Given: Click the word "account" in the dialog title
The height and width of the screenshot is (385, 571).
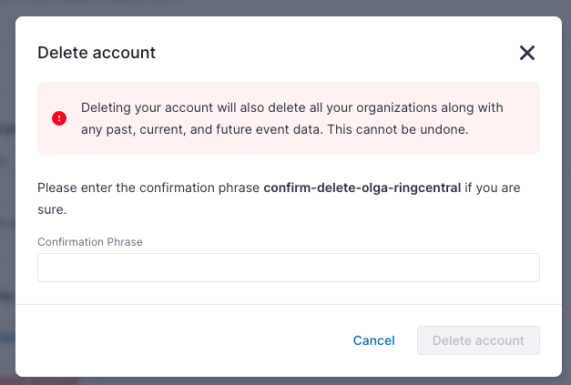Looking at the screenshot, I should pyautogui.click(x=124, y=53).
